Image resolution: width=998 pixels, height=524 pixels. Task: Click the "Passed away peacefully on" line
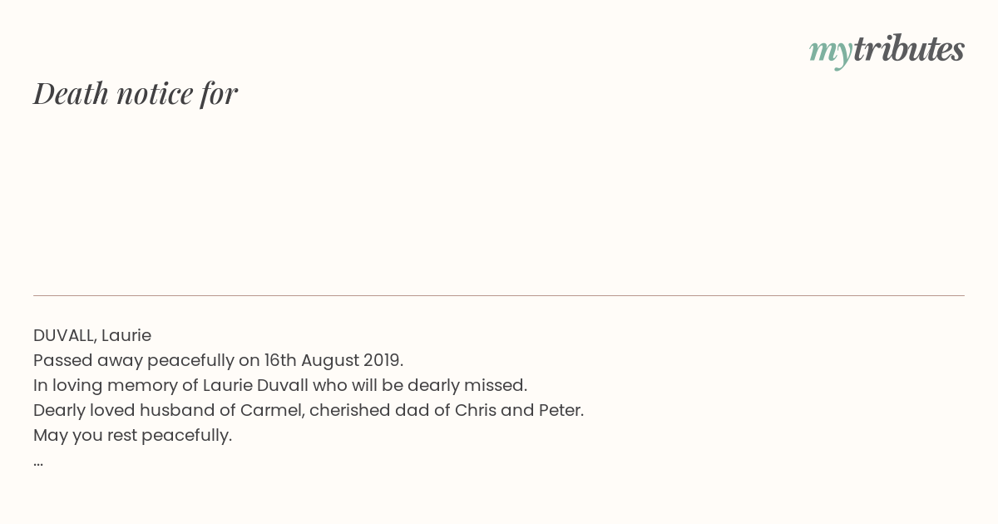pos(218,360)
